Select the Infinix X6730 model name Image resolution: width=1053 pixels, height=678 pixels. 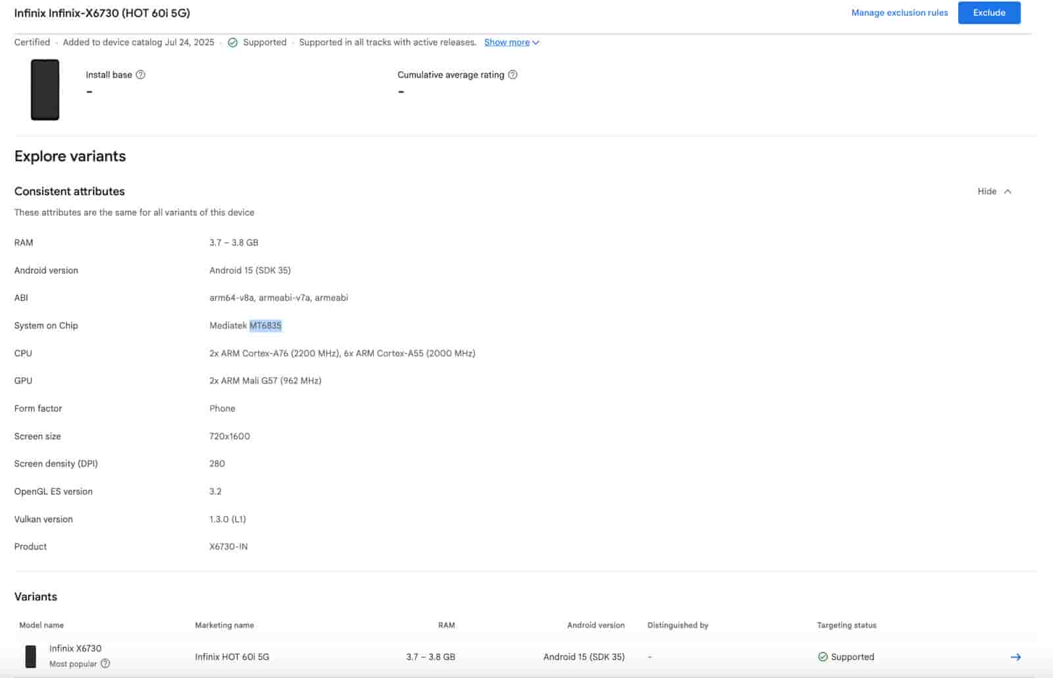point(76,648)
